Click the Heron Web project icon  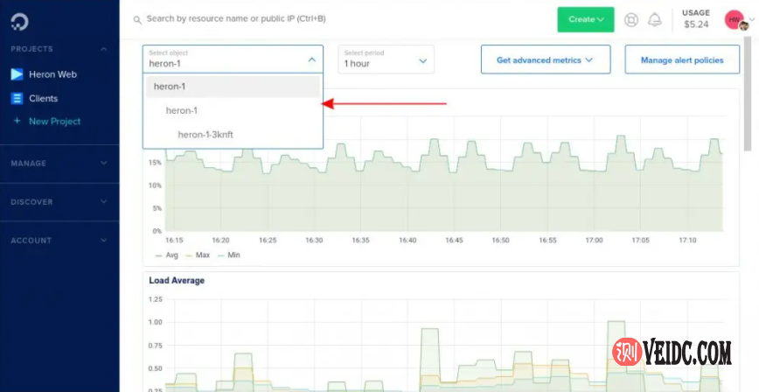coord(17,74)
